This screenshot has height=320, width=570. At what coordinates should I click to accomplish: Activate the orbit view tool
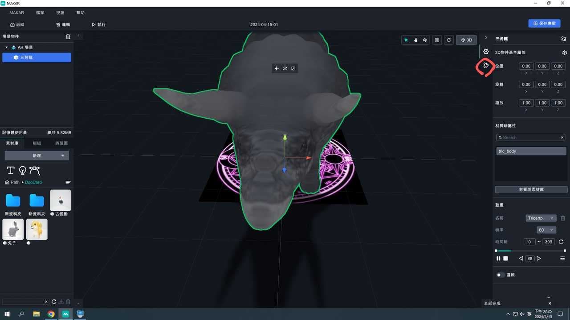425,40
